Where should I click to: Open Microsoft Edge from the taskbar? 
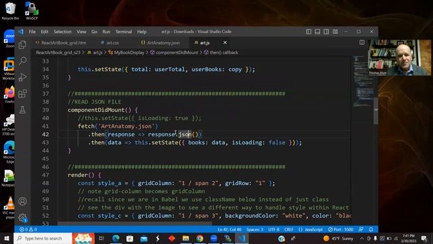coord(116,238)
